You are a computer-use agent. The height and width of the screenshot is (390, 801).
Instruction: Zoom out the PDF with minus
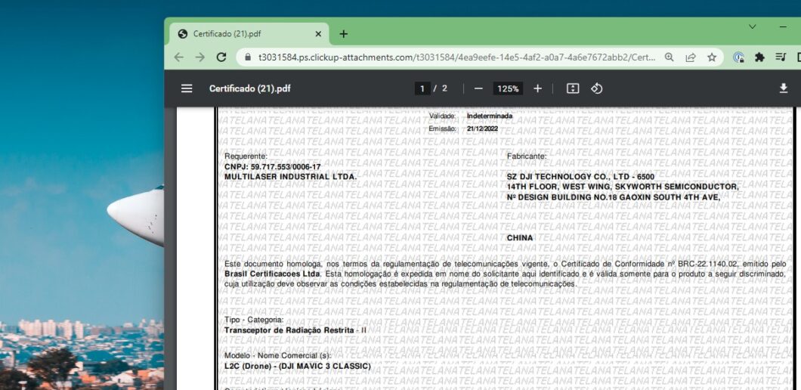[478, 88]
